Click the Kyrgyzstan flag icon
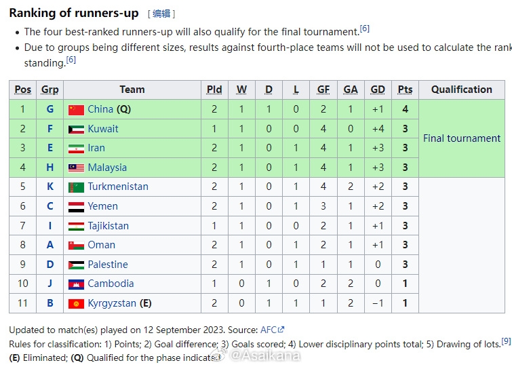 [x=76, y=304]
